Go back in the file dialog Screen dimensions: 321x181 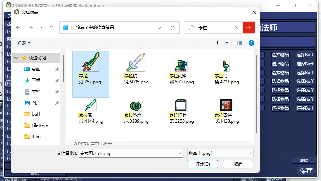pos(18,27)
